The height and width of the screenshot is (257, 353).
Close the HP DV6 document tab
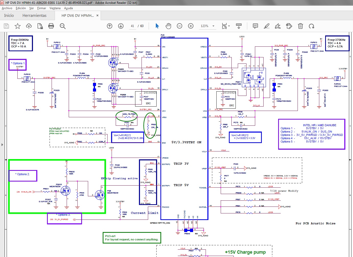click(x=97, y=16)
